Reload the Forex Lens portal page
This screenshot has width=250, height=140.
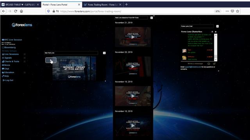point(16,11)
